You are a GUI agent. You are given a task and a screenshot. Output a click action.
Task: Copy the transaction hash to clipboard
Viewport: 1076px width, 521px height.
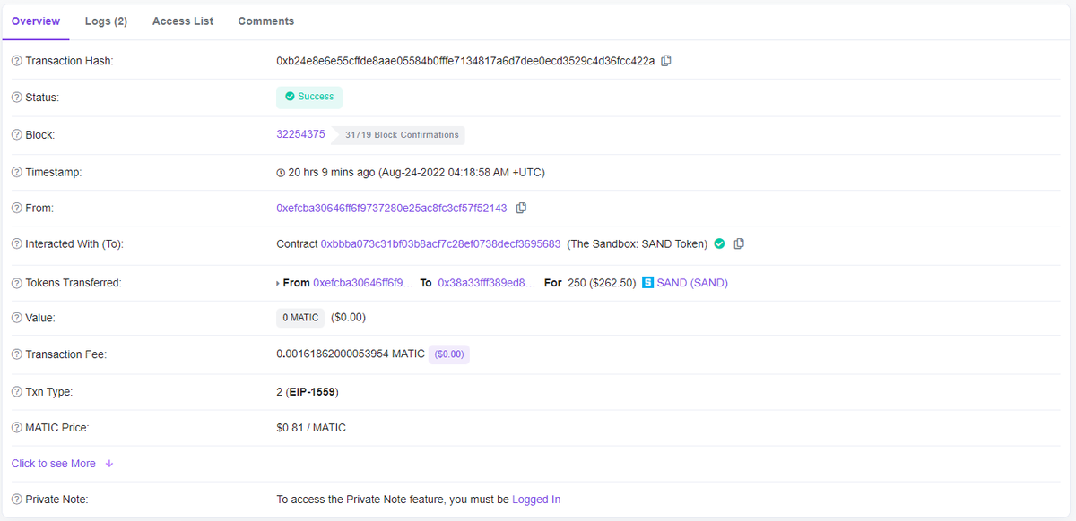coord(666,61)
